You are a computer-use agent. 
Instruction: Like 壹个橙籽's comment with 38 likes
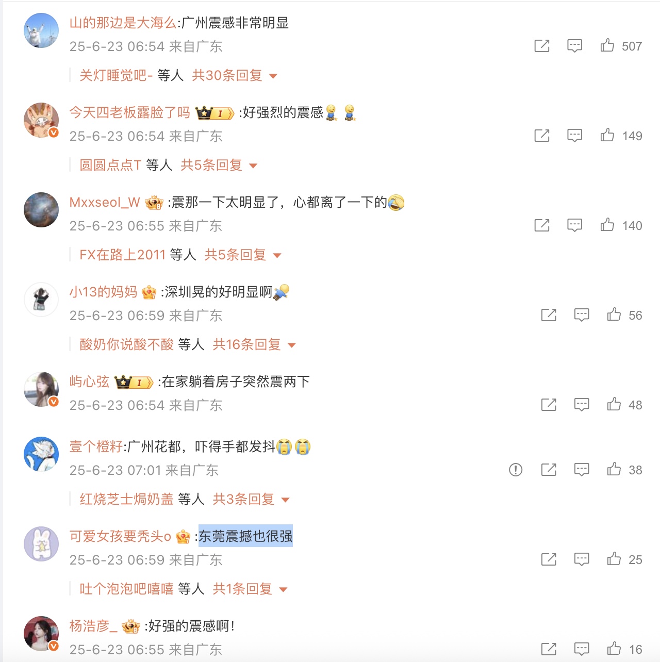(x=614, y=470)
